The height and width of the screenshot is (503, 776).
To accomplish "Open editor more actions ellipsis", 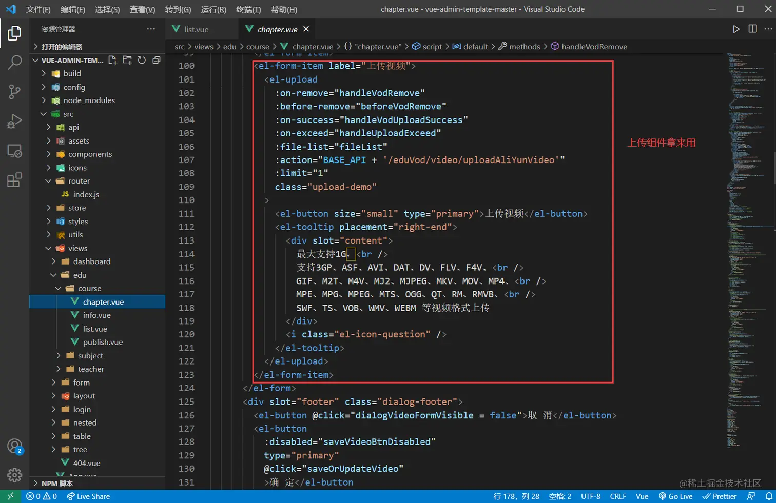I will (x=768, y=29).
